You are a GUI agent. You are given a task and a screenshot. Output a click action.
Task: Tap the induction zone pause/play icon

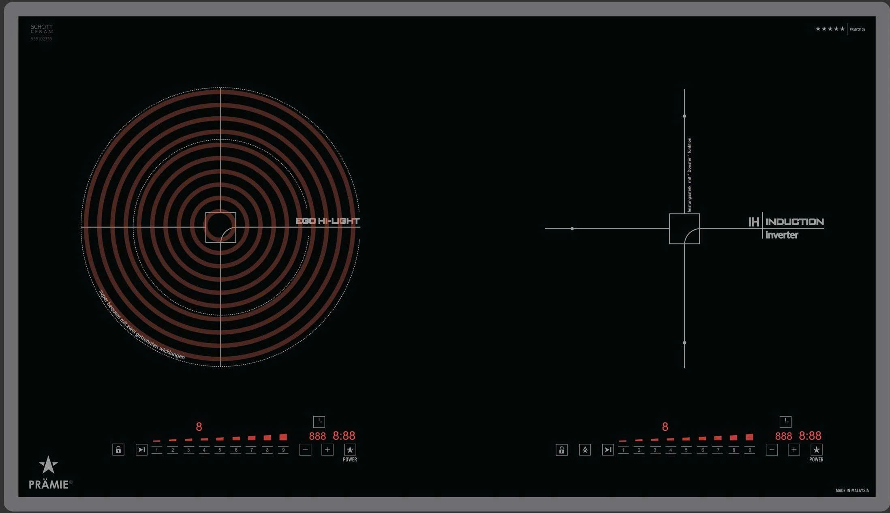point(608,449)
